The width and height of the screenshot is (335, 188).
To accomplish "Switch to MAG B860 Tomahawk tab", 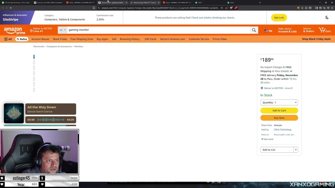I will coord(48,3).
